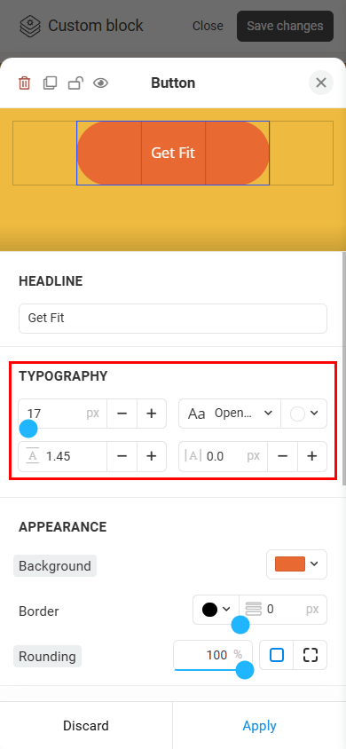The width and height of the screenshot is (346, 749).
Task: Toggle the unlock padlock icon
Action: (75, 83)
